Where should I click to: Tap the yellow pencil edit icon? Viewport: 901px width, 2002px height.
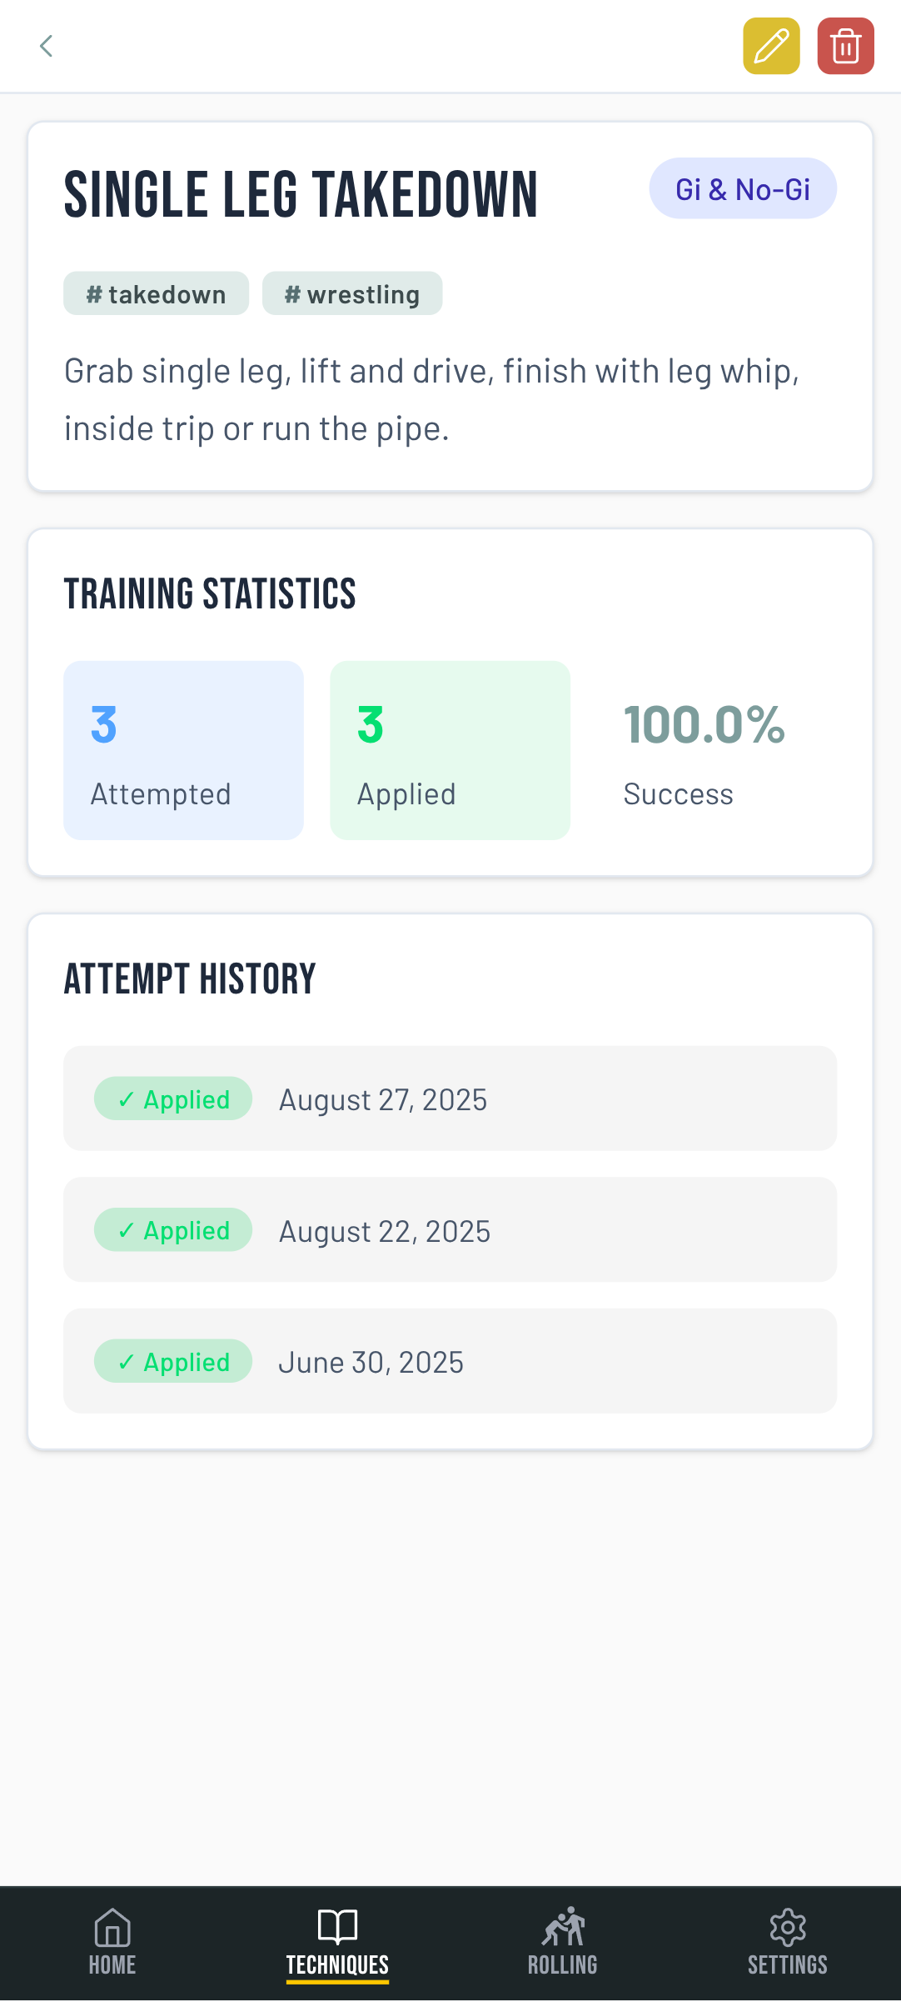pos(771,46)
